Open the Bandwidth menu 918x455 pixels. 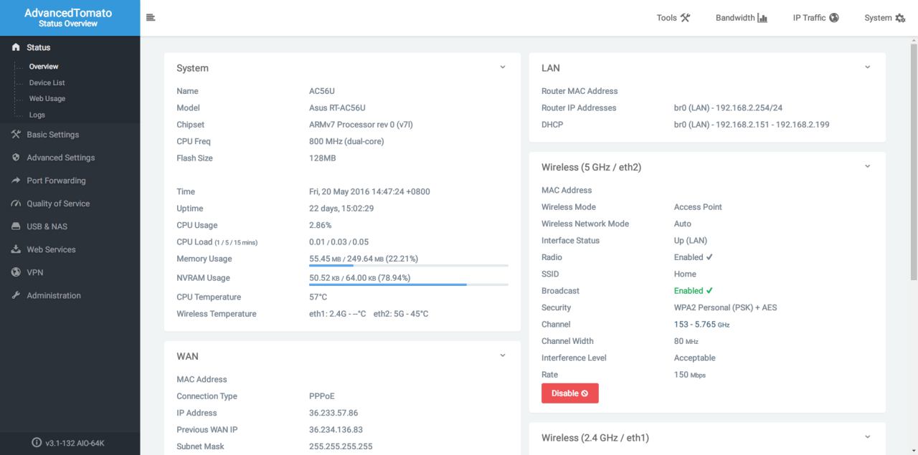(x=741, y=18)
